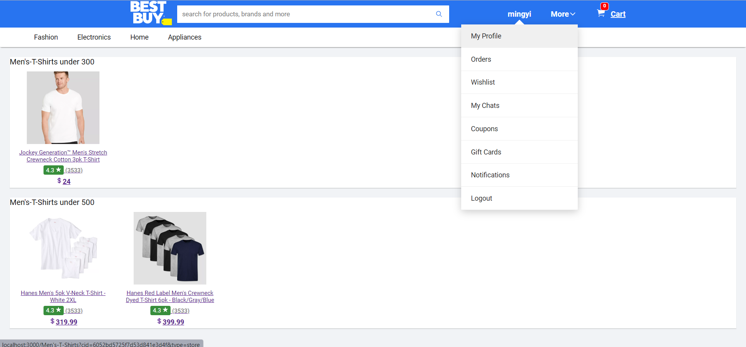Open the Cart link
Viewport: 746px width, 347px height.
point(618,14)
